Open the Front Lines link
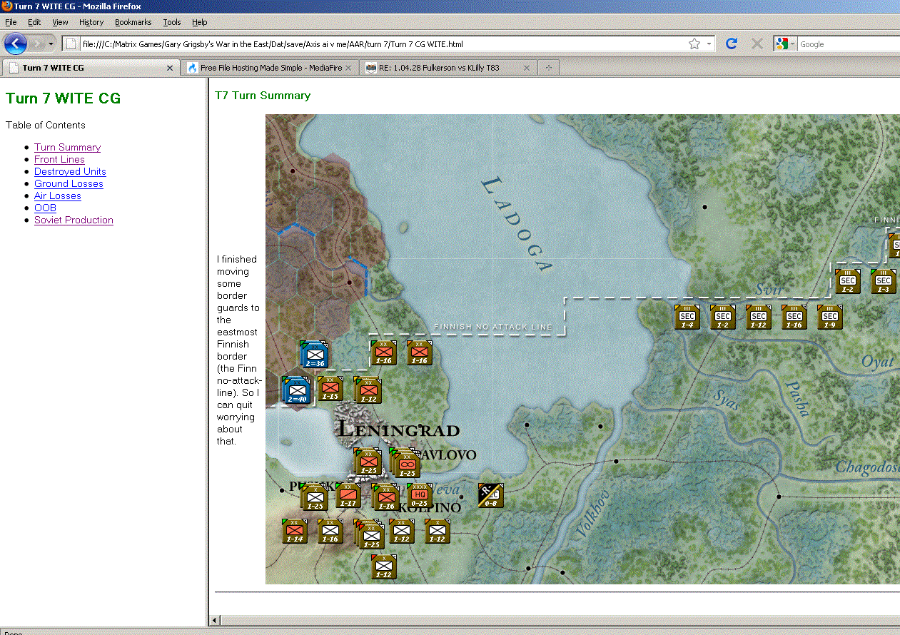The image size is (900, 635). (59, 159)
